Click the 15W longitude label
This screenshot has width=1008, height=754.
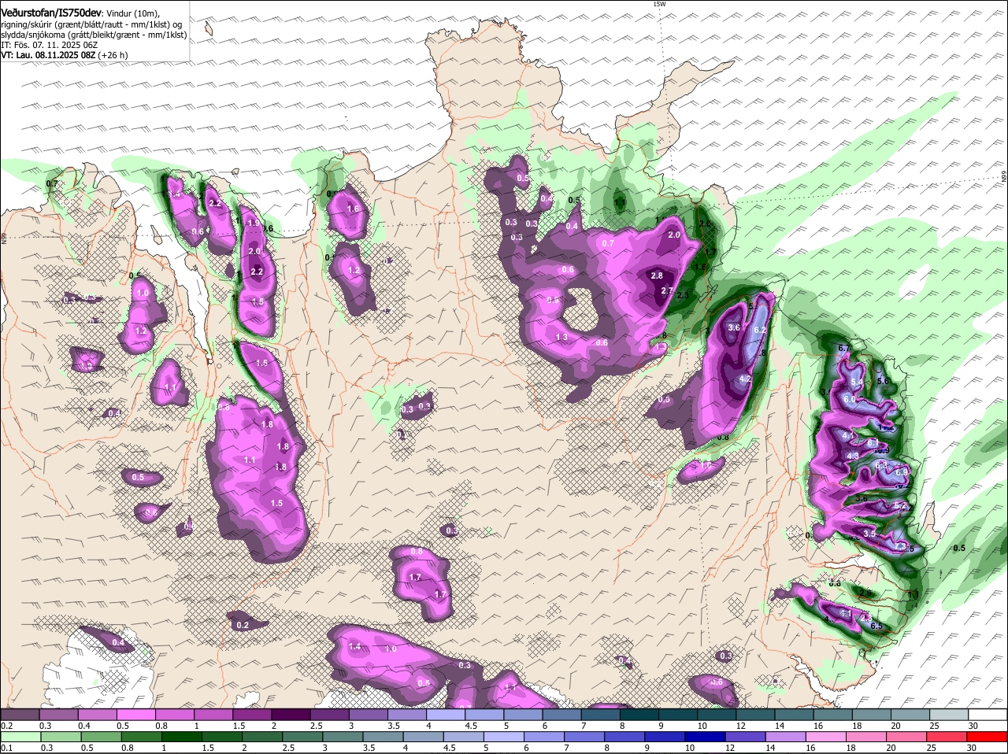coord(659,4)
